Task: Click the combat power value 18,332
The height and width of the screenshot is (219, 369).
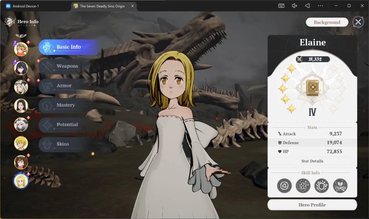Action: 315,59
